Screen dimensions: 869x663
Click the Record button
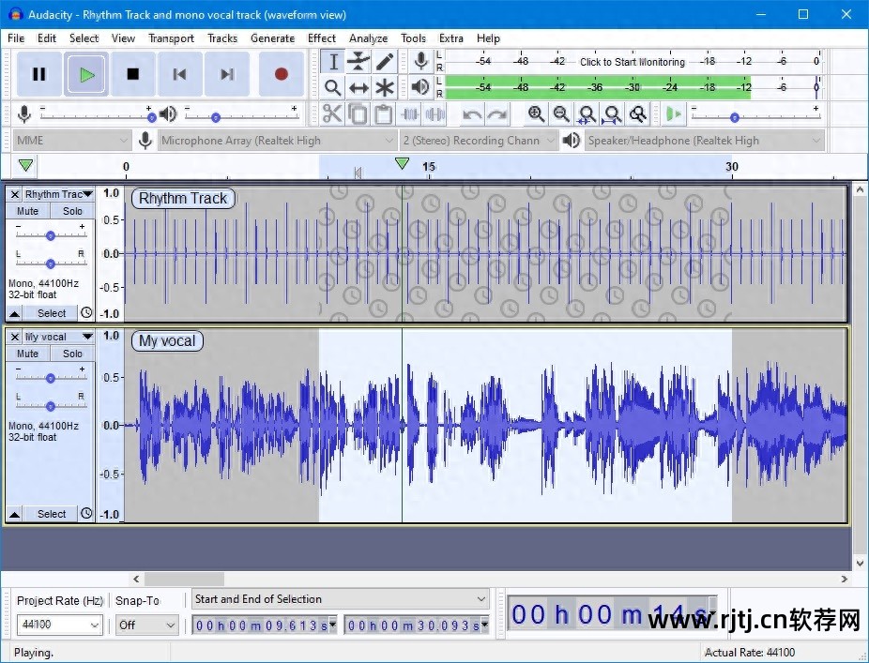pyautogui.click(x=281, y=74)
